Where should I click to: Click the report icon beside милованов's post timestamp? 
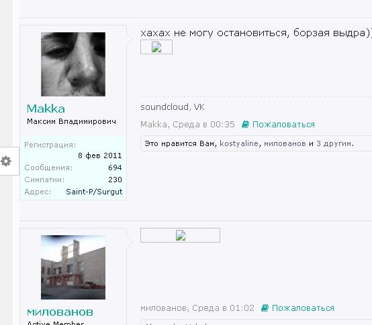[265, 308]
